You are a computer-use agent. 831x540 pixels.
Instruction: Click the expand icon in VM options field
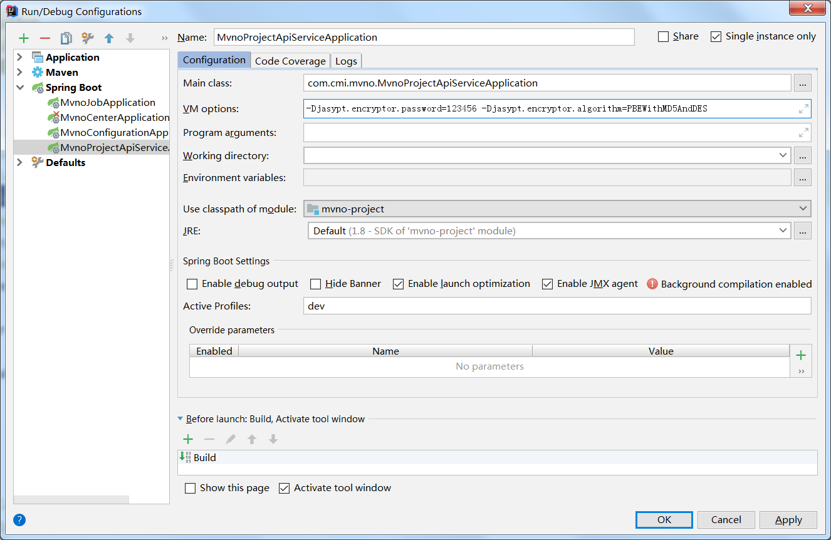coord(803,109)
